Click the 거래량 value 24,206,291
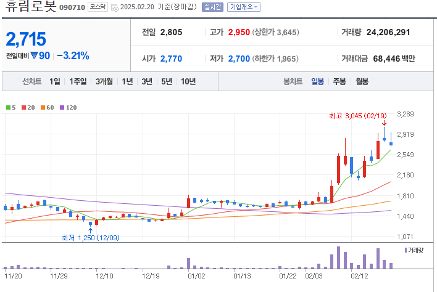The width and height of the screenshot is (437, 292). (388, 32)
